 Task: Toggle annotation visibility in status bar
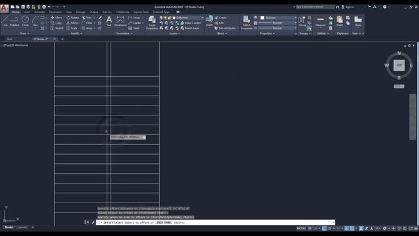361,228
